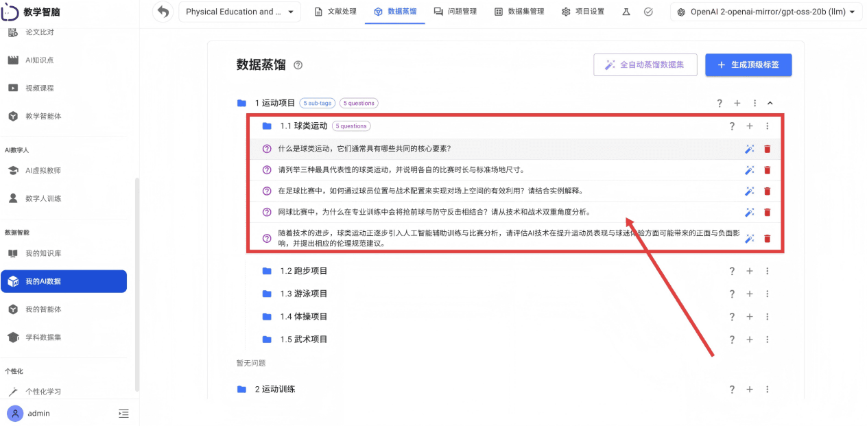Open the Physical Education project dropdown
The image size is (867, 426).
[x=239, y=12]
